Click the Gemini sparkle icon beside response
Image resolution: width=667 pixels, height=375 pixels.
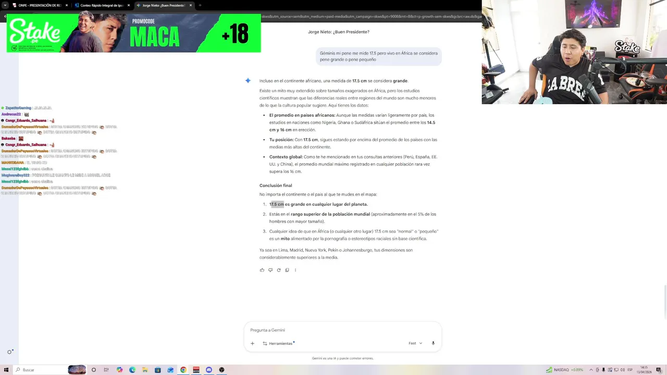tap(248, 81)
